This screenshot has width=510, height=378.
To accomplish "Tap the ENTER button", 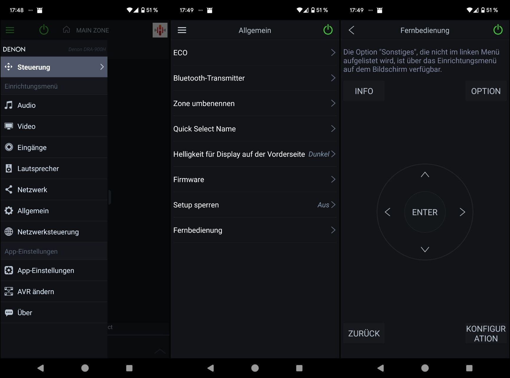I will coord(425,212).
